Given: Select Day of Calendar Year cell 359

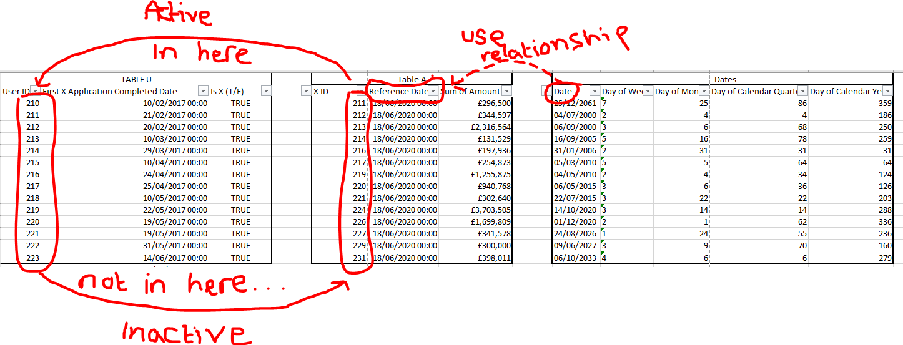Looking at the screenshot, I should tap(850, 103).
